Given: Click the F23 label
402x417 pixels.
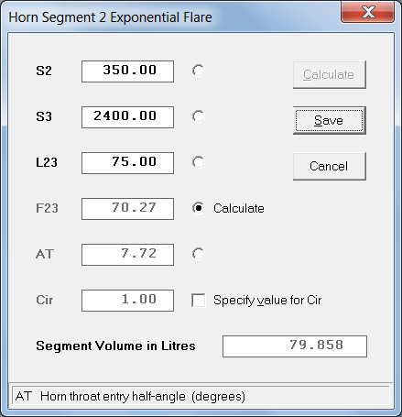Looking at the screenshot, I should coord(47,208).
